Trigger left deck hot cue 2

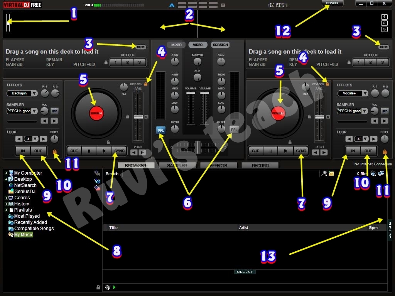click(127, 62)
